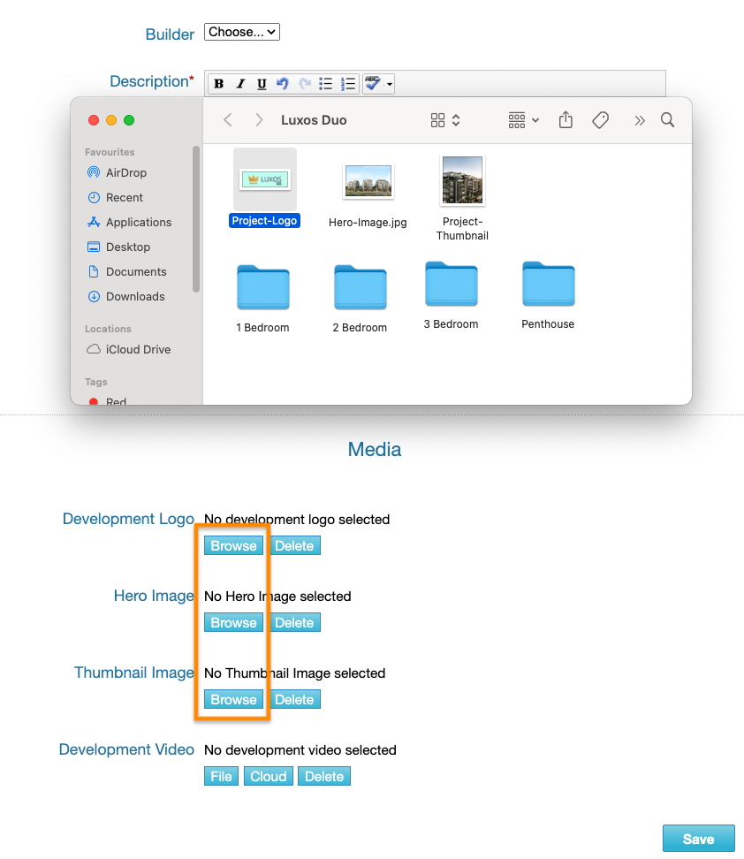Insert a numbered list in description
Image resolution: width=744 pixels, height=859 pixels.
348,84
